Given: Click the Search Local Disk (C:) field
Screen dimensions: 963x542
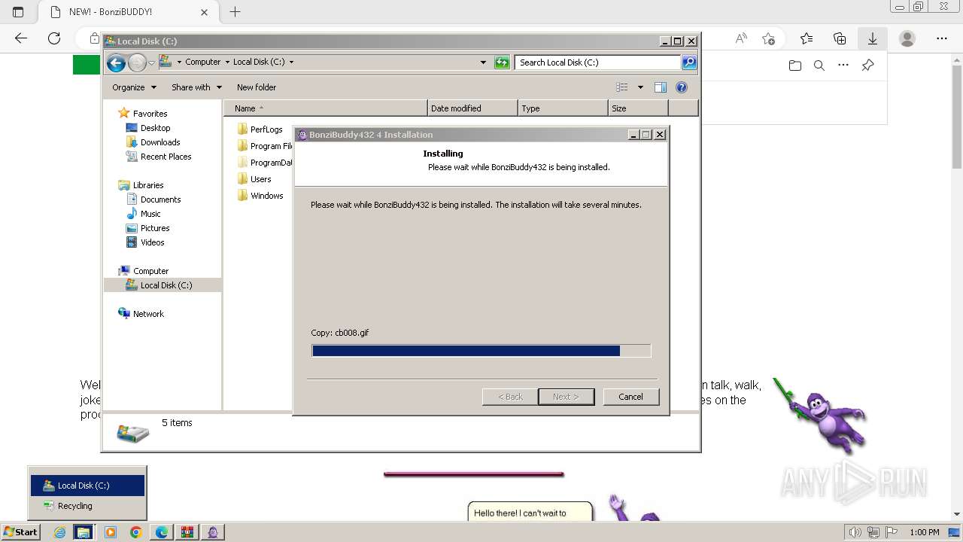Looking at the screenshot, I should (598, 62).
